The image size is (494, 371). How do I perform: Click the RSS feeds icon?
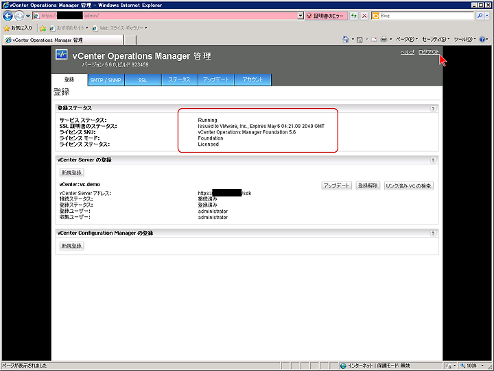pyautogui.click(x=360, y=39)
